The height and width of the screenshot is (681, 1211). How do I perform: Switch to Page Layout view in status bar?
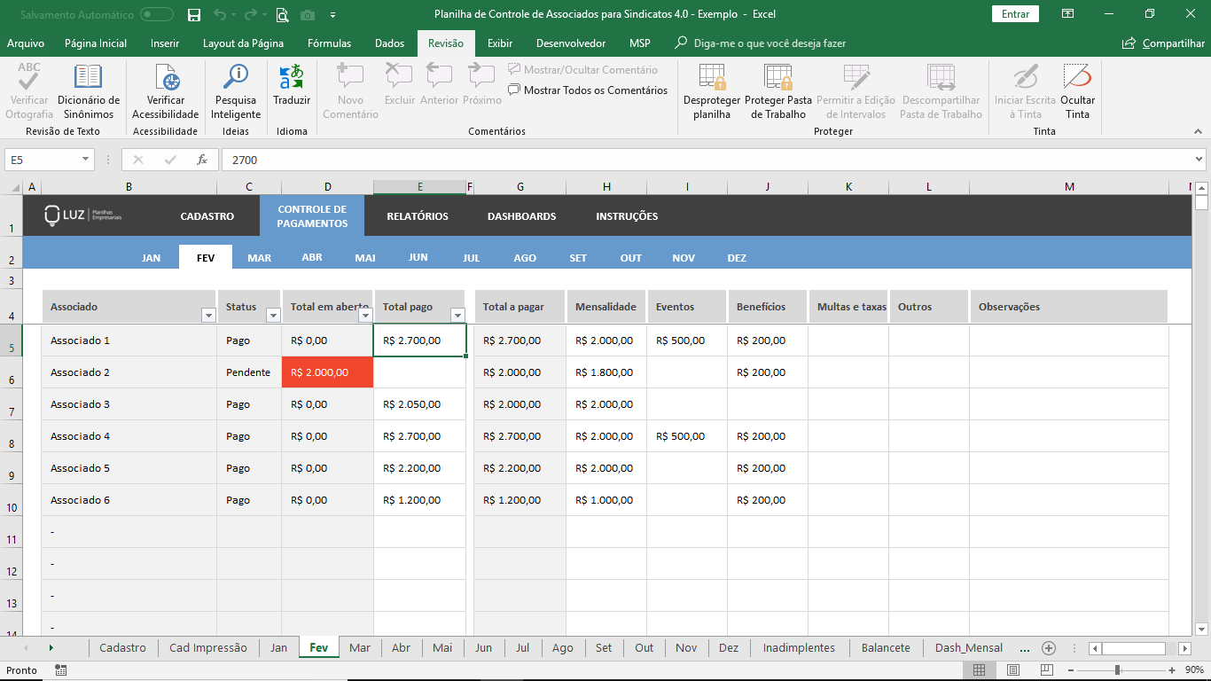tap(1013, 670)
